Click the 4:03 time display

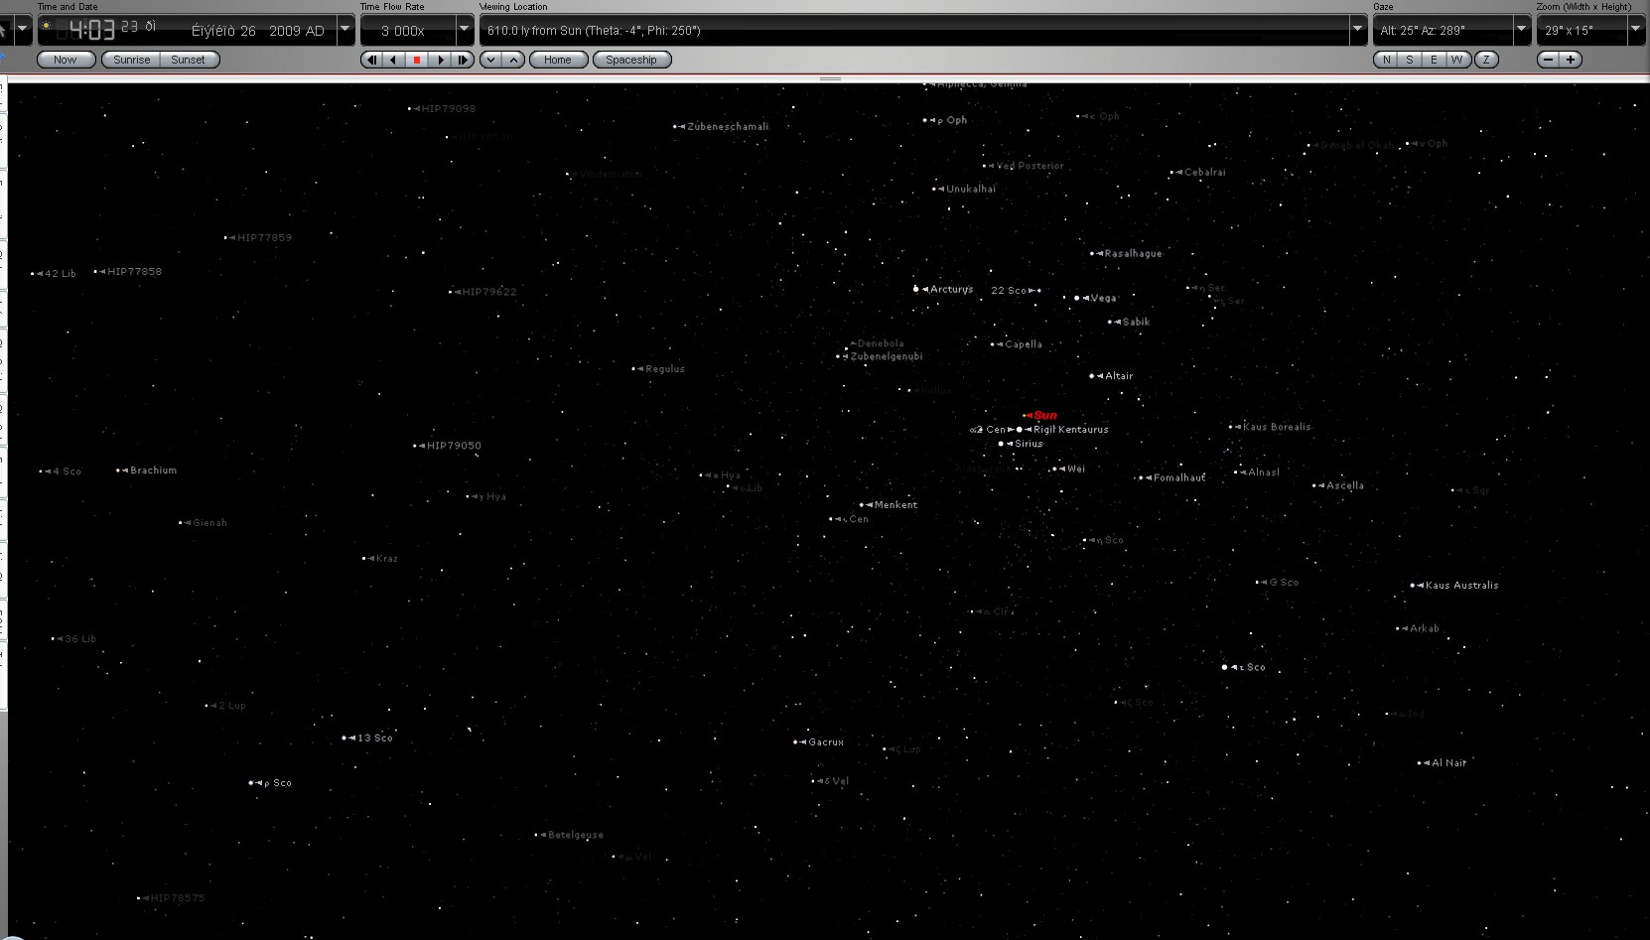pyautogui.click(x=91, y=31)
